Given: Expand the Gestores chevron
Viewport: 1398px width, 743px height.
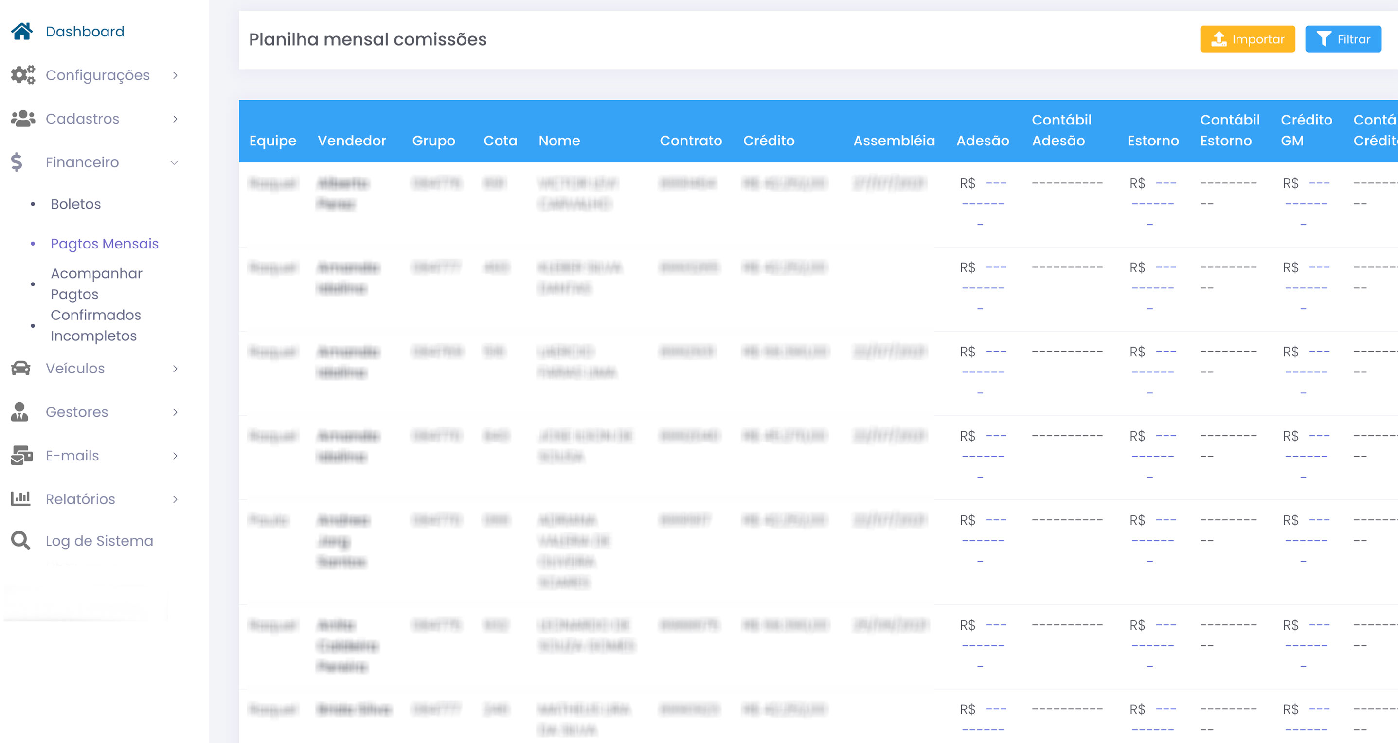Looking at the screenshot, I should (x=175, y=412).
